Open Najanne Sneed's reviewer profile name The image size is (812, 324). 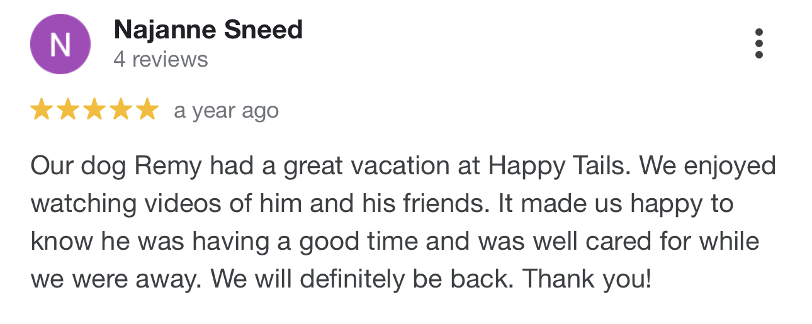point(208,30)
